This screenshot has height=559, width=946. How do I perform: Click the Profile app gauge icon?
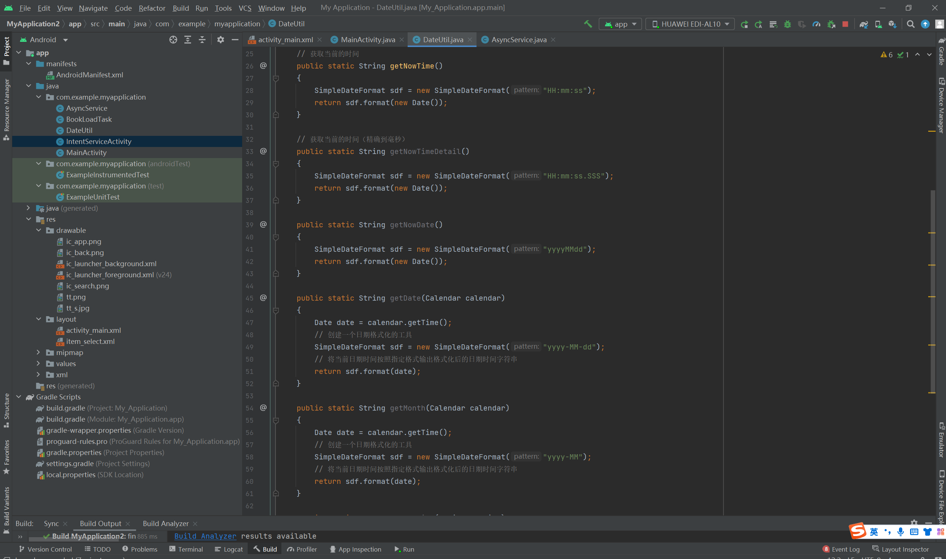coord(816,24)
